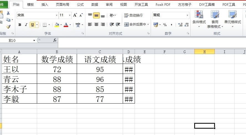Increase font size with large A
The width and height of the screenshot is (246, 135).
coord(75,15)
